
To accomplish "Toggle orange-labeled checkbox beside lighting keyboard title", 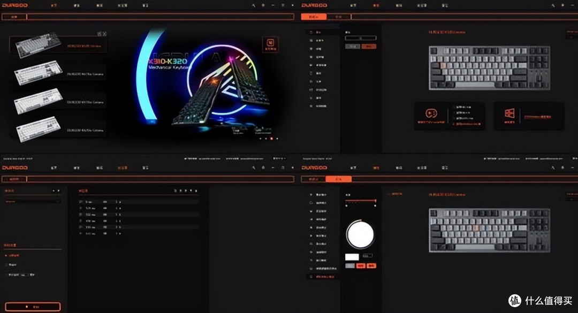I will click(x=395, y=194).
